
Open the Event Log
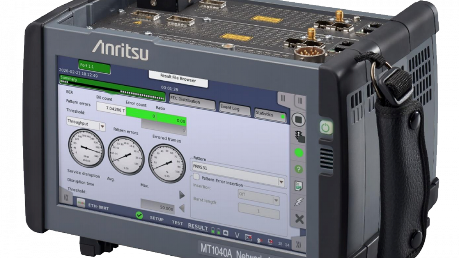(x=235, y=109)
